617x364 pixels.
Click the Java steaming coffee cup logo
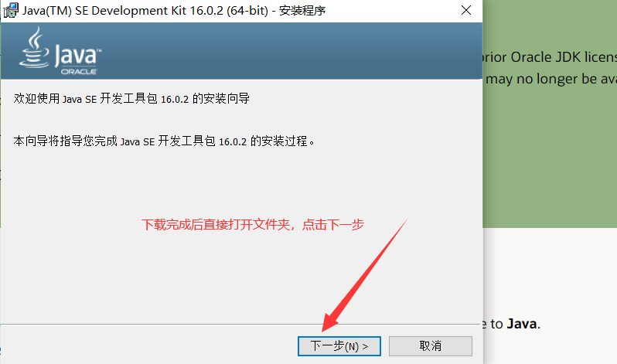click(34, 47)
